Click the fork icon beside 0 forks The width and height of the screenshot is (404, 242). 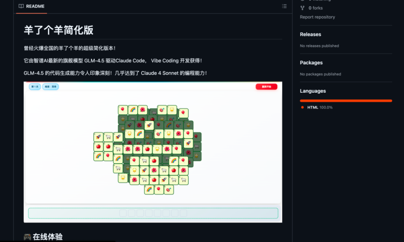[x=303, y=8]
